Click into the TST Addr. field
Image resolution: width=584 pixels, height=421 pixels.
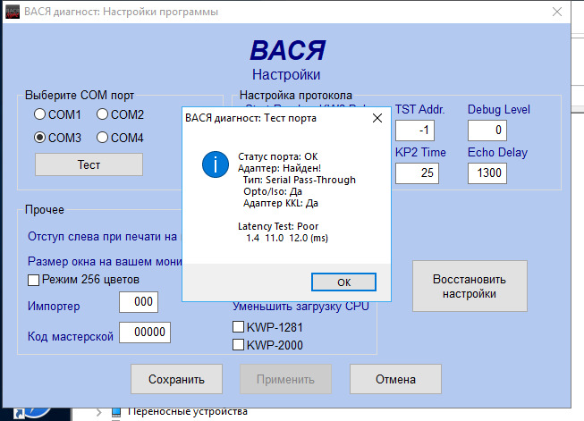[415, 131]
